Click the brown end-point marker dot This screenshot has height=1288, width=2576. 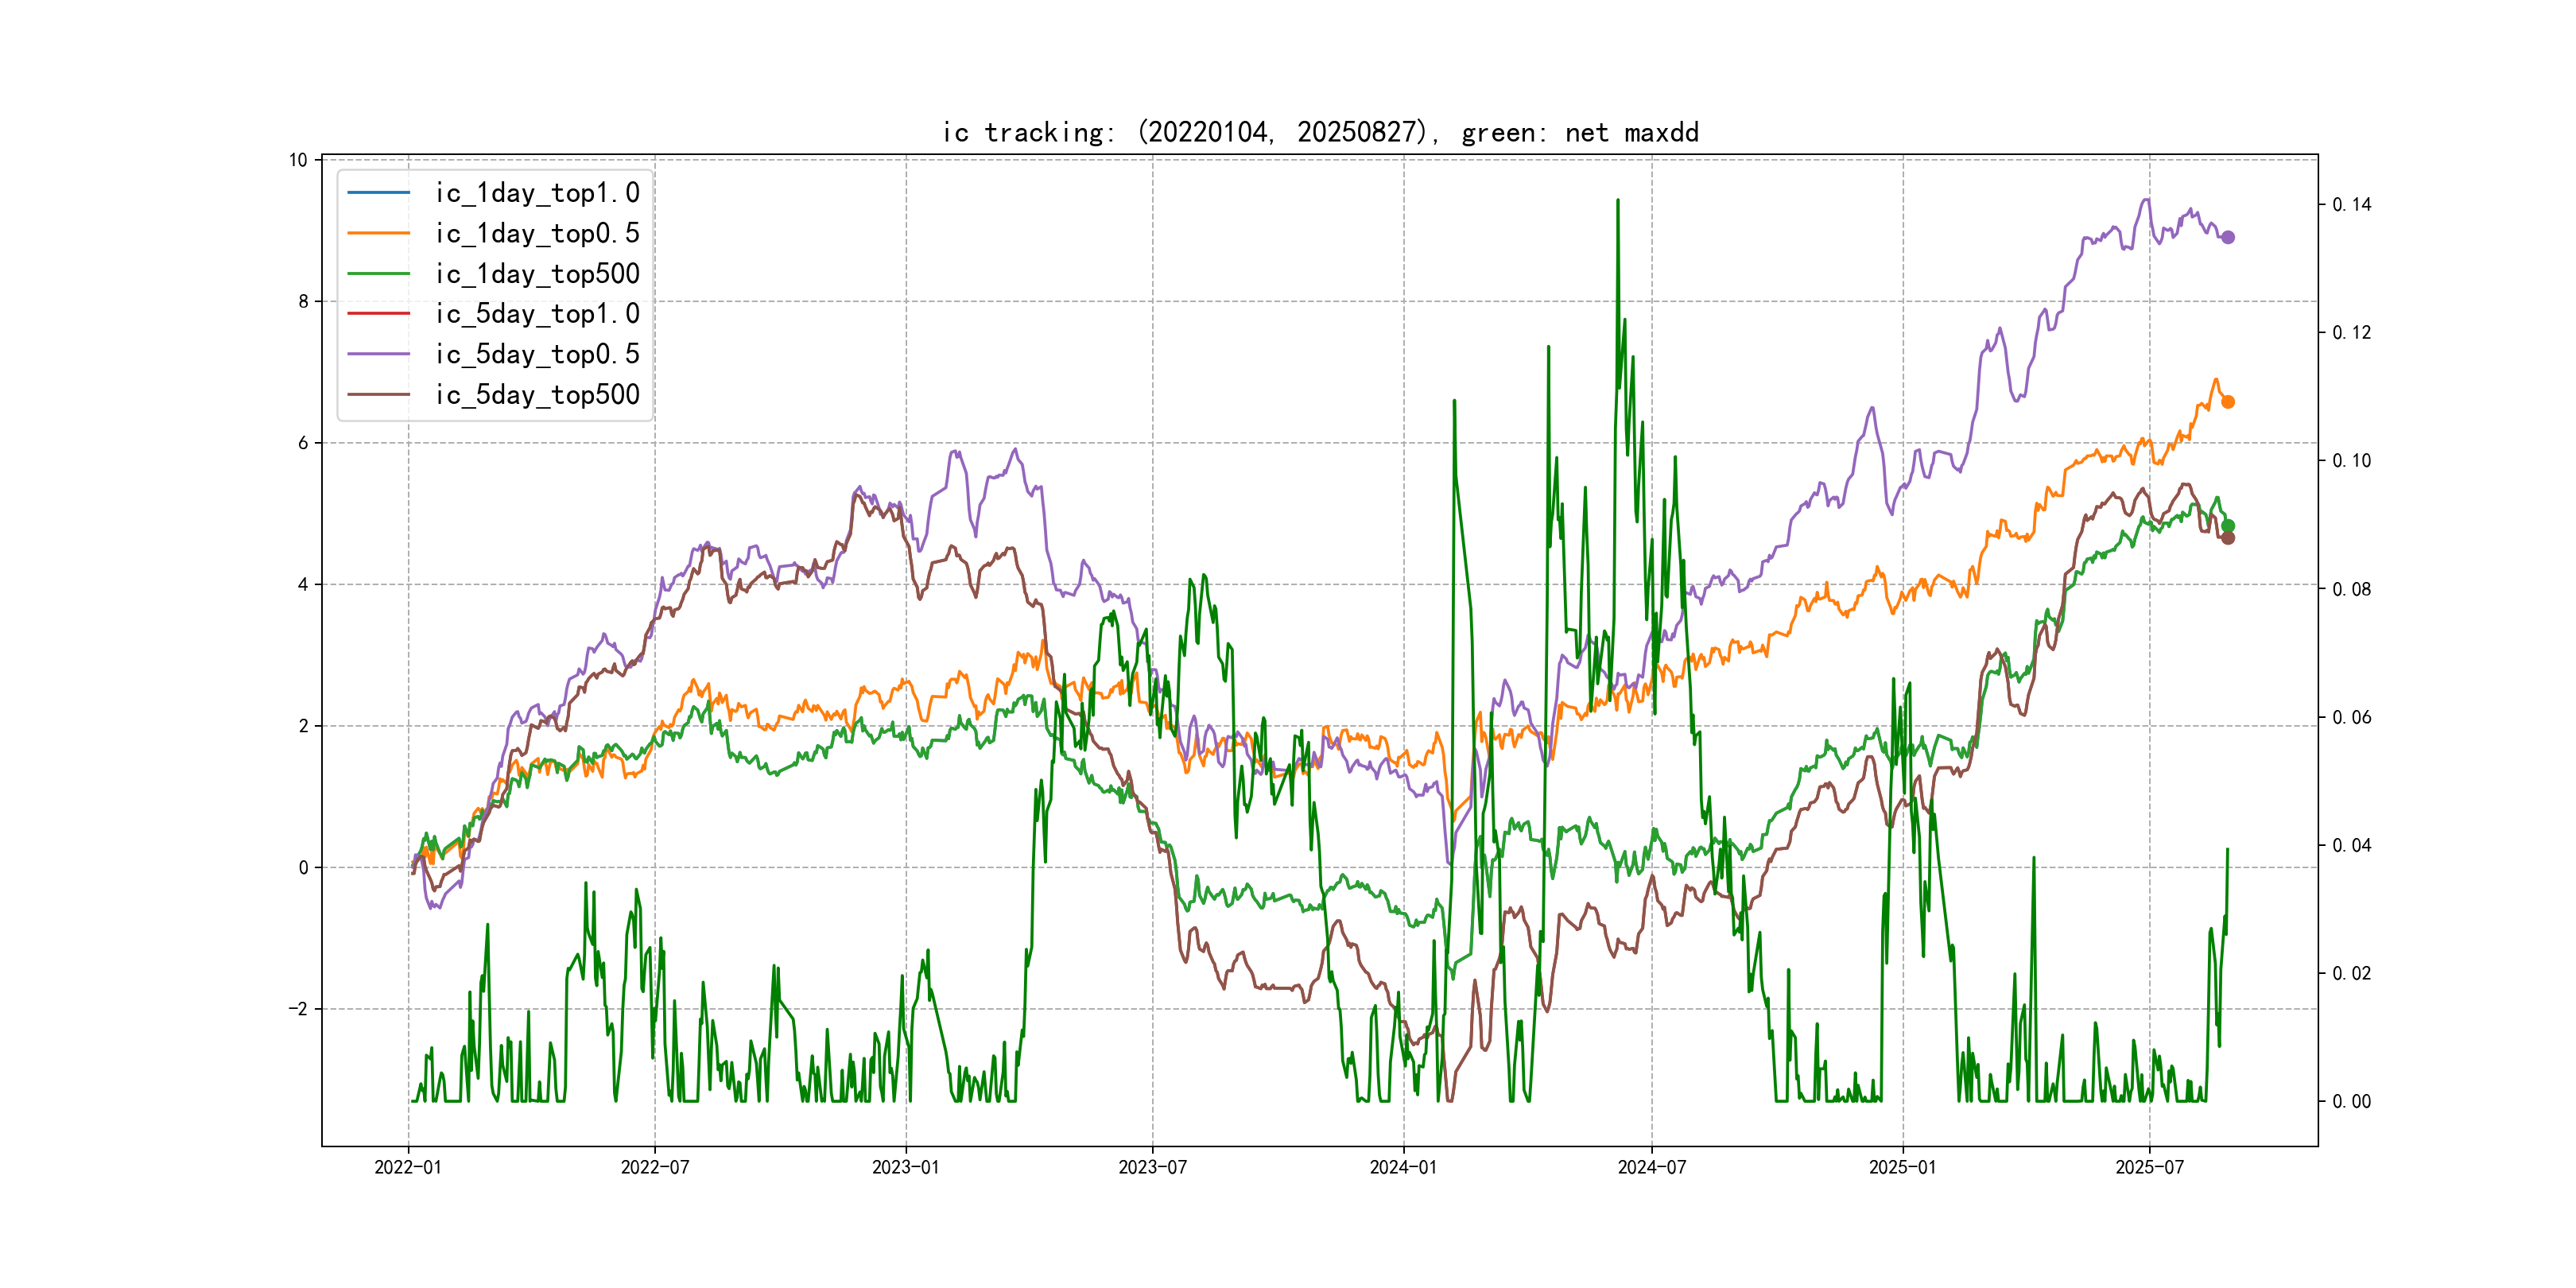tap(2227, 538)
